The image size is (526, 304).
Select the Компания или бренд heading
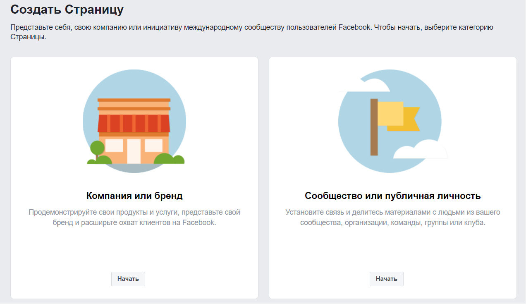pos(134,196)
